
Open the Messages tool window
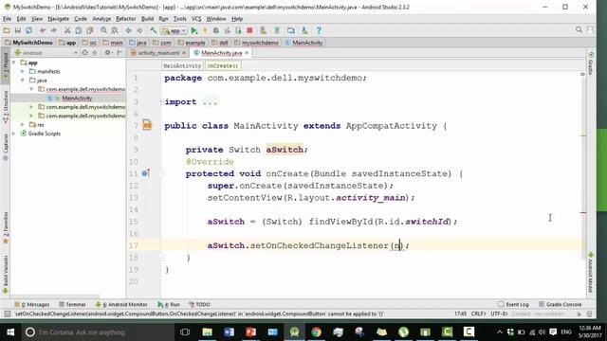click(32, 304)
